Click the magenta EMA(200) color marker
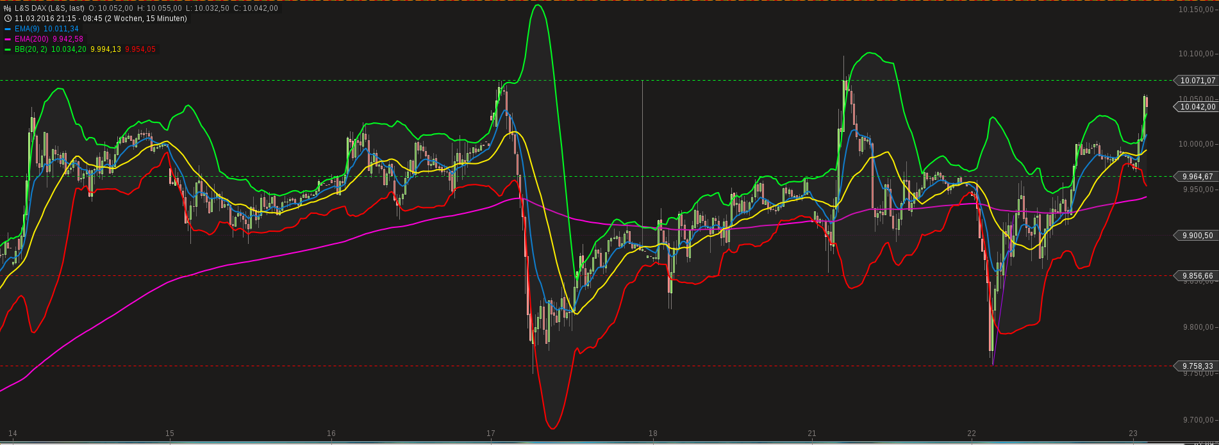The width and height of the screenshot is (1219, 445). click(x=8, y=39)
